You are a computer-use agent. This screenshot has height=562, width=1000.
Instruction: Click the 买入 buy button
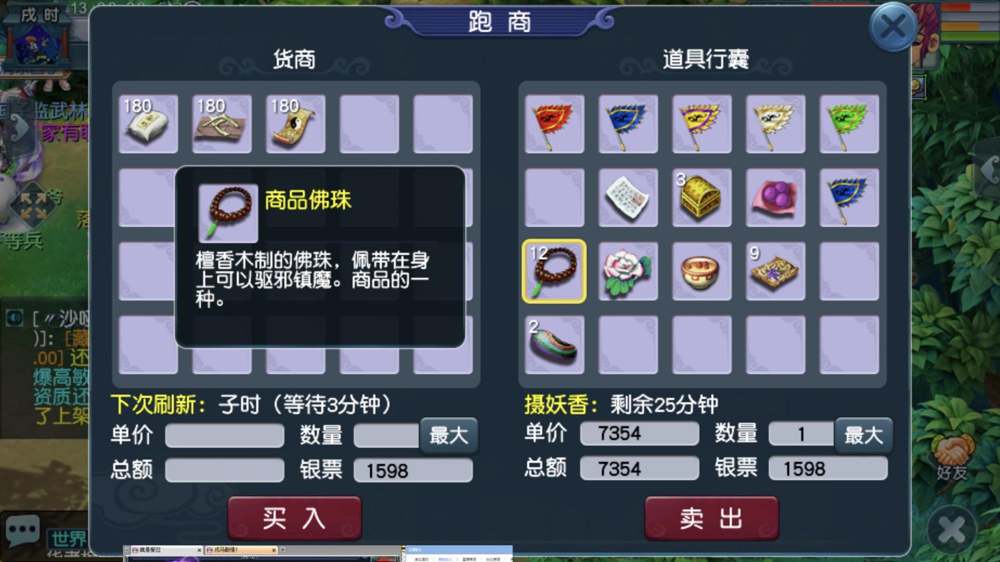pos(294,518)
